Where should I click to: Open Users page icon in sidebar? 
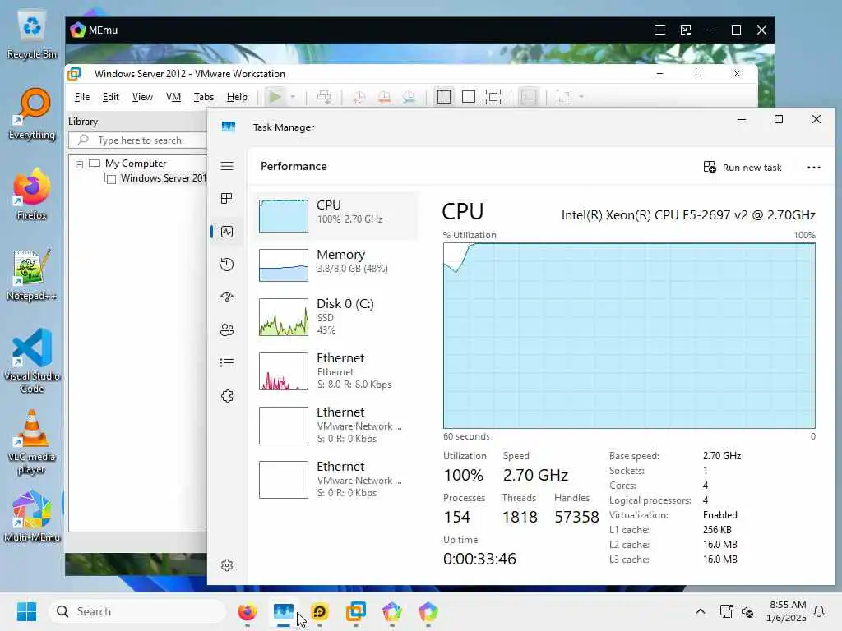pyautogui.click(x=227, y=330)
